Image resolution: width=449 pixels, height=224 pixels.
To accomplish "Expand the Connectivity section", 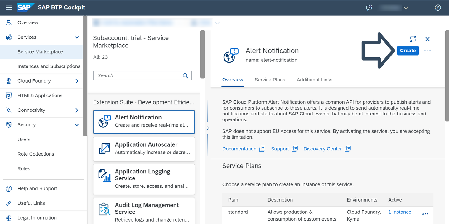I will (x=77, y=110).
